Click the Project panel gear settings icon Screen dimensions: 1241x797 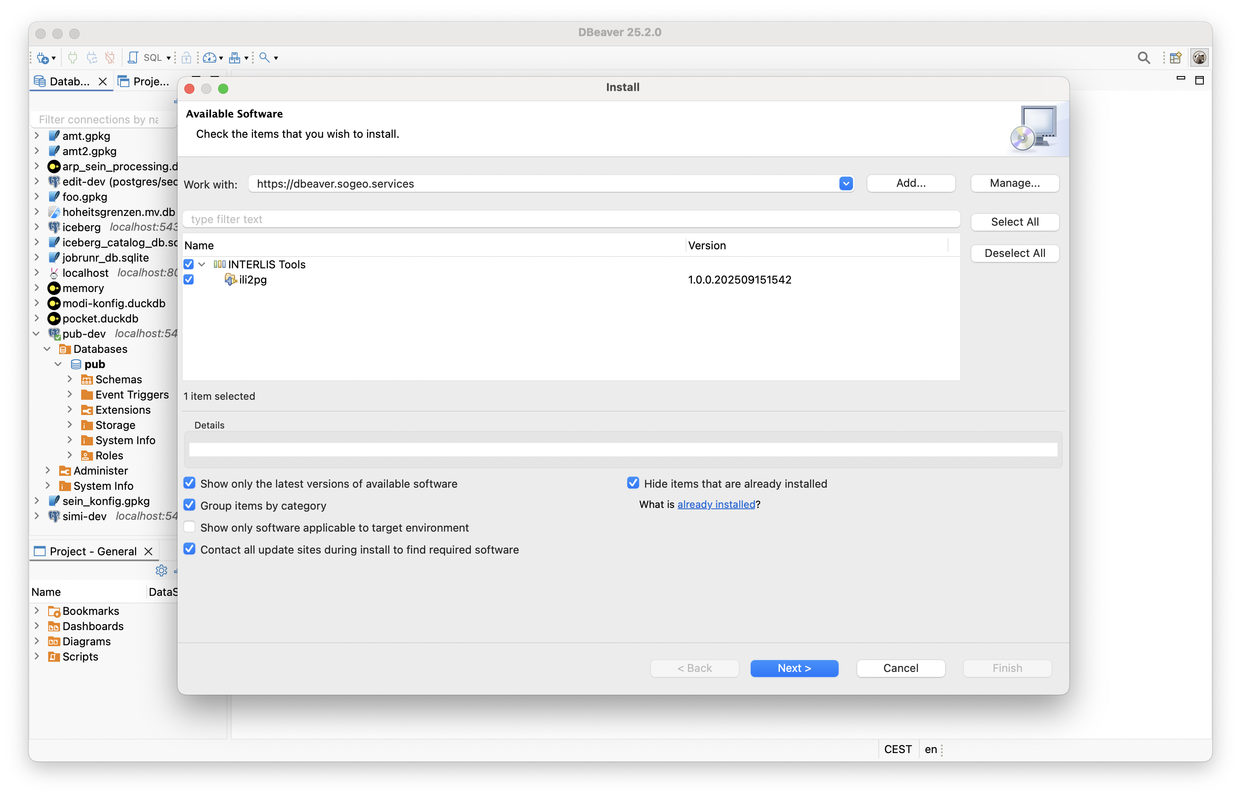[x=161, y=570]
